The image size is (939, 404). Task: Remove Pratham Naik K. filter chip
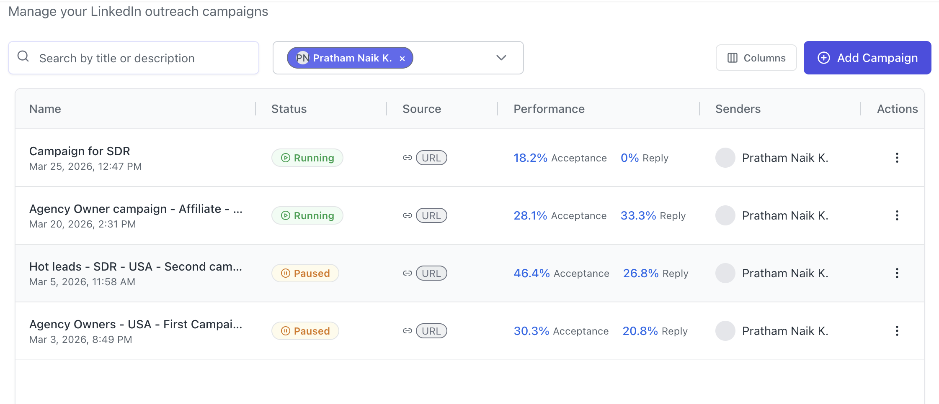point(402,59)
